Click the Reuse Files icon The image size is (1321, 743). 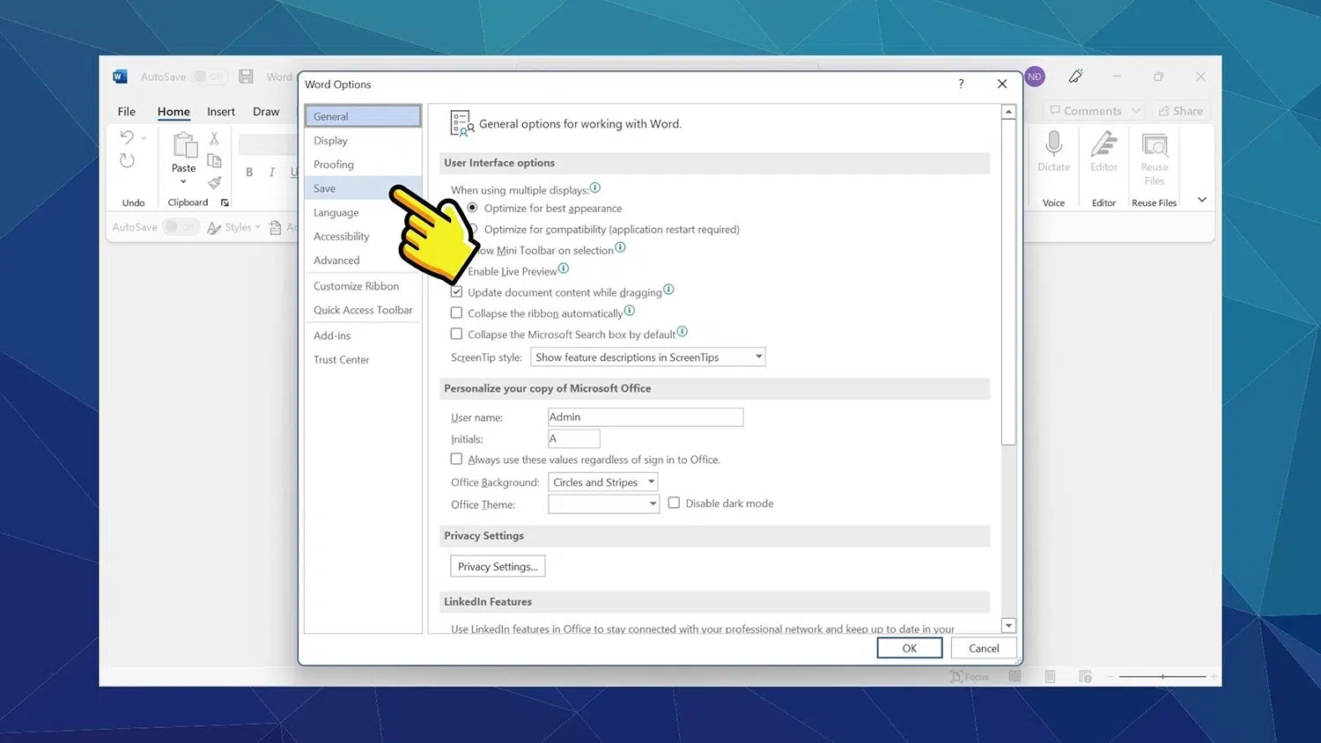tap(1155, 144)
